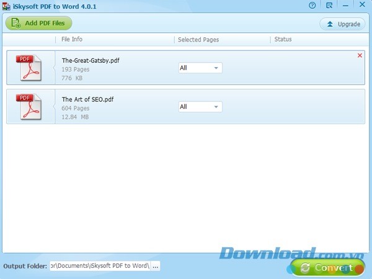The image size is (372, 279).
Task: Minimize the iSkysoft window
Action: click(x=345, y=5)
